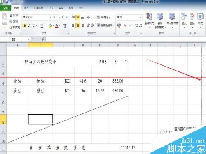Toggle Italic formatting
This screenshot has height=154, width=206.
coord(29,25)
